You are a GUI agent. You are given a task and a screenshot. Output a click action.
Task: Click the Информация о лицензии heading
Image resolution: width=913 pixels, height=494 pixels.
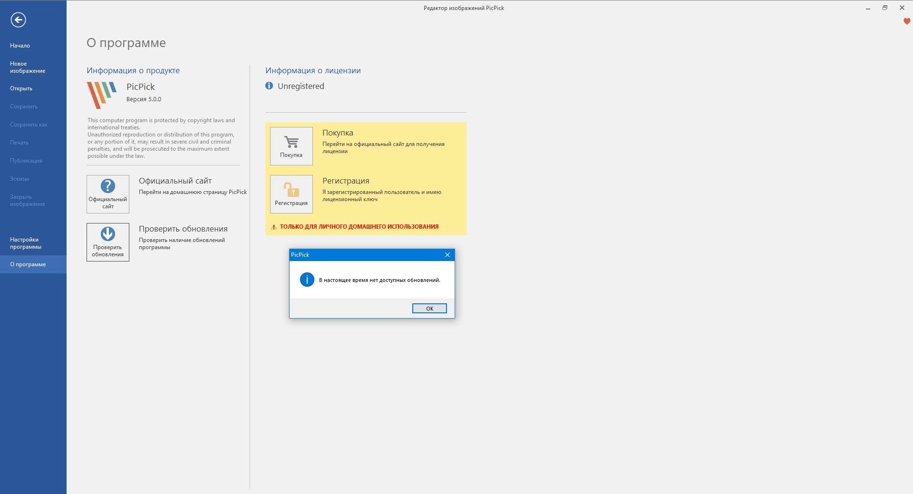[x=313, y=70]
